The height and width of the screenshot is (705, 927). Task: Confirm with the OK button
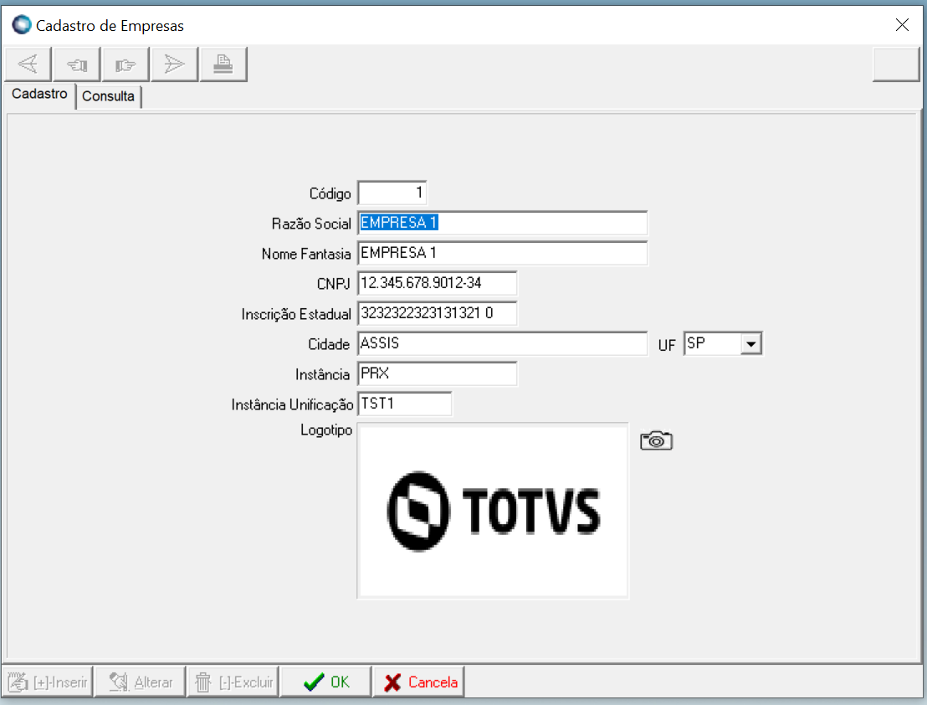[325, 682]
